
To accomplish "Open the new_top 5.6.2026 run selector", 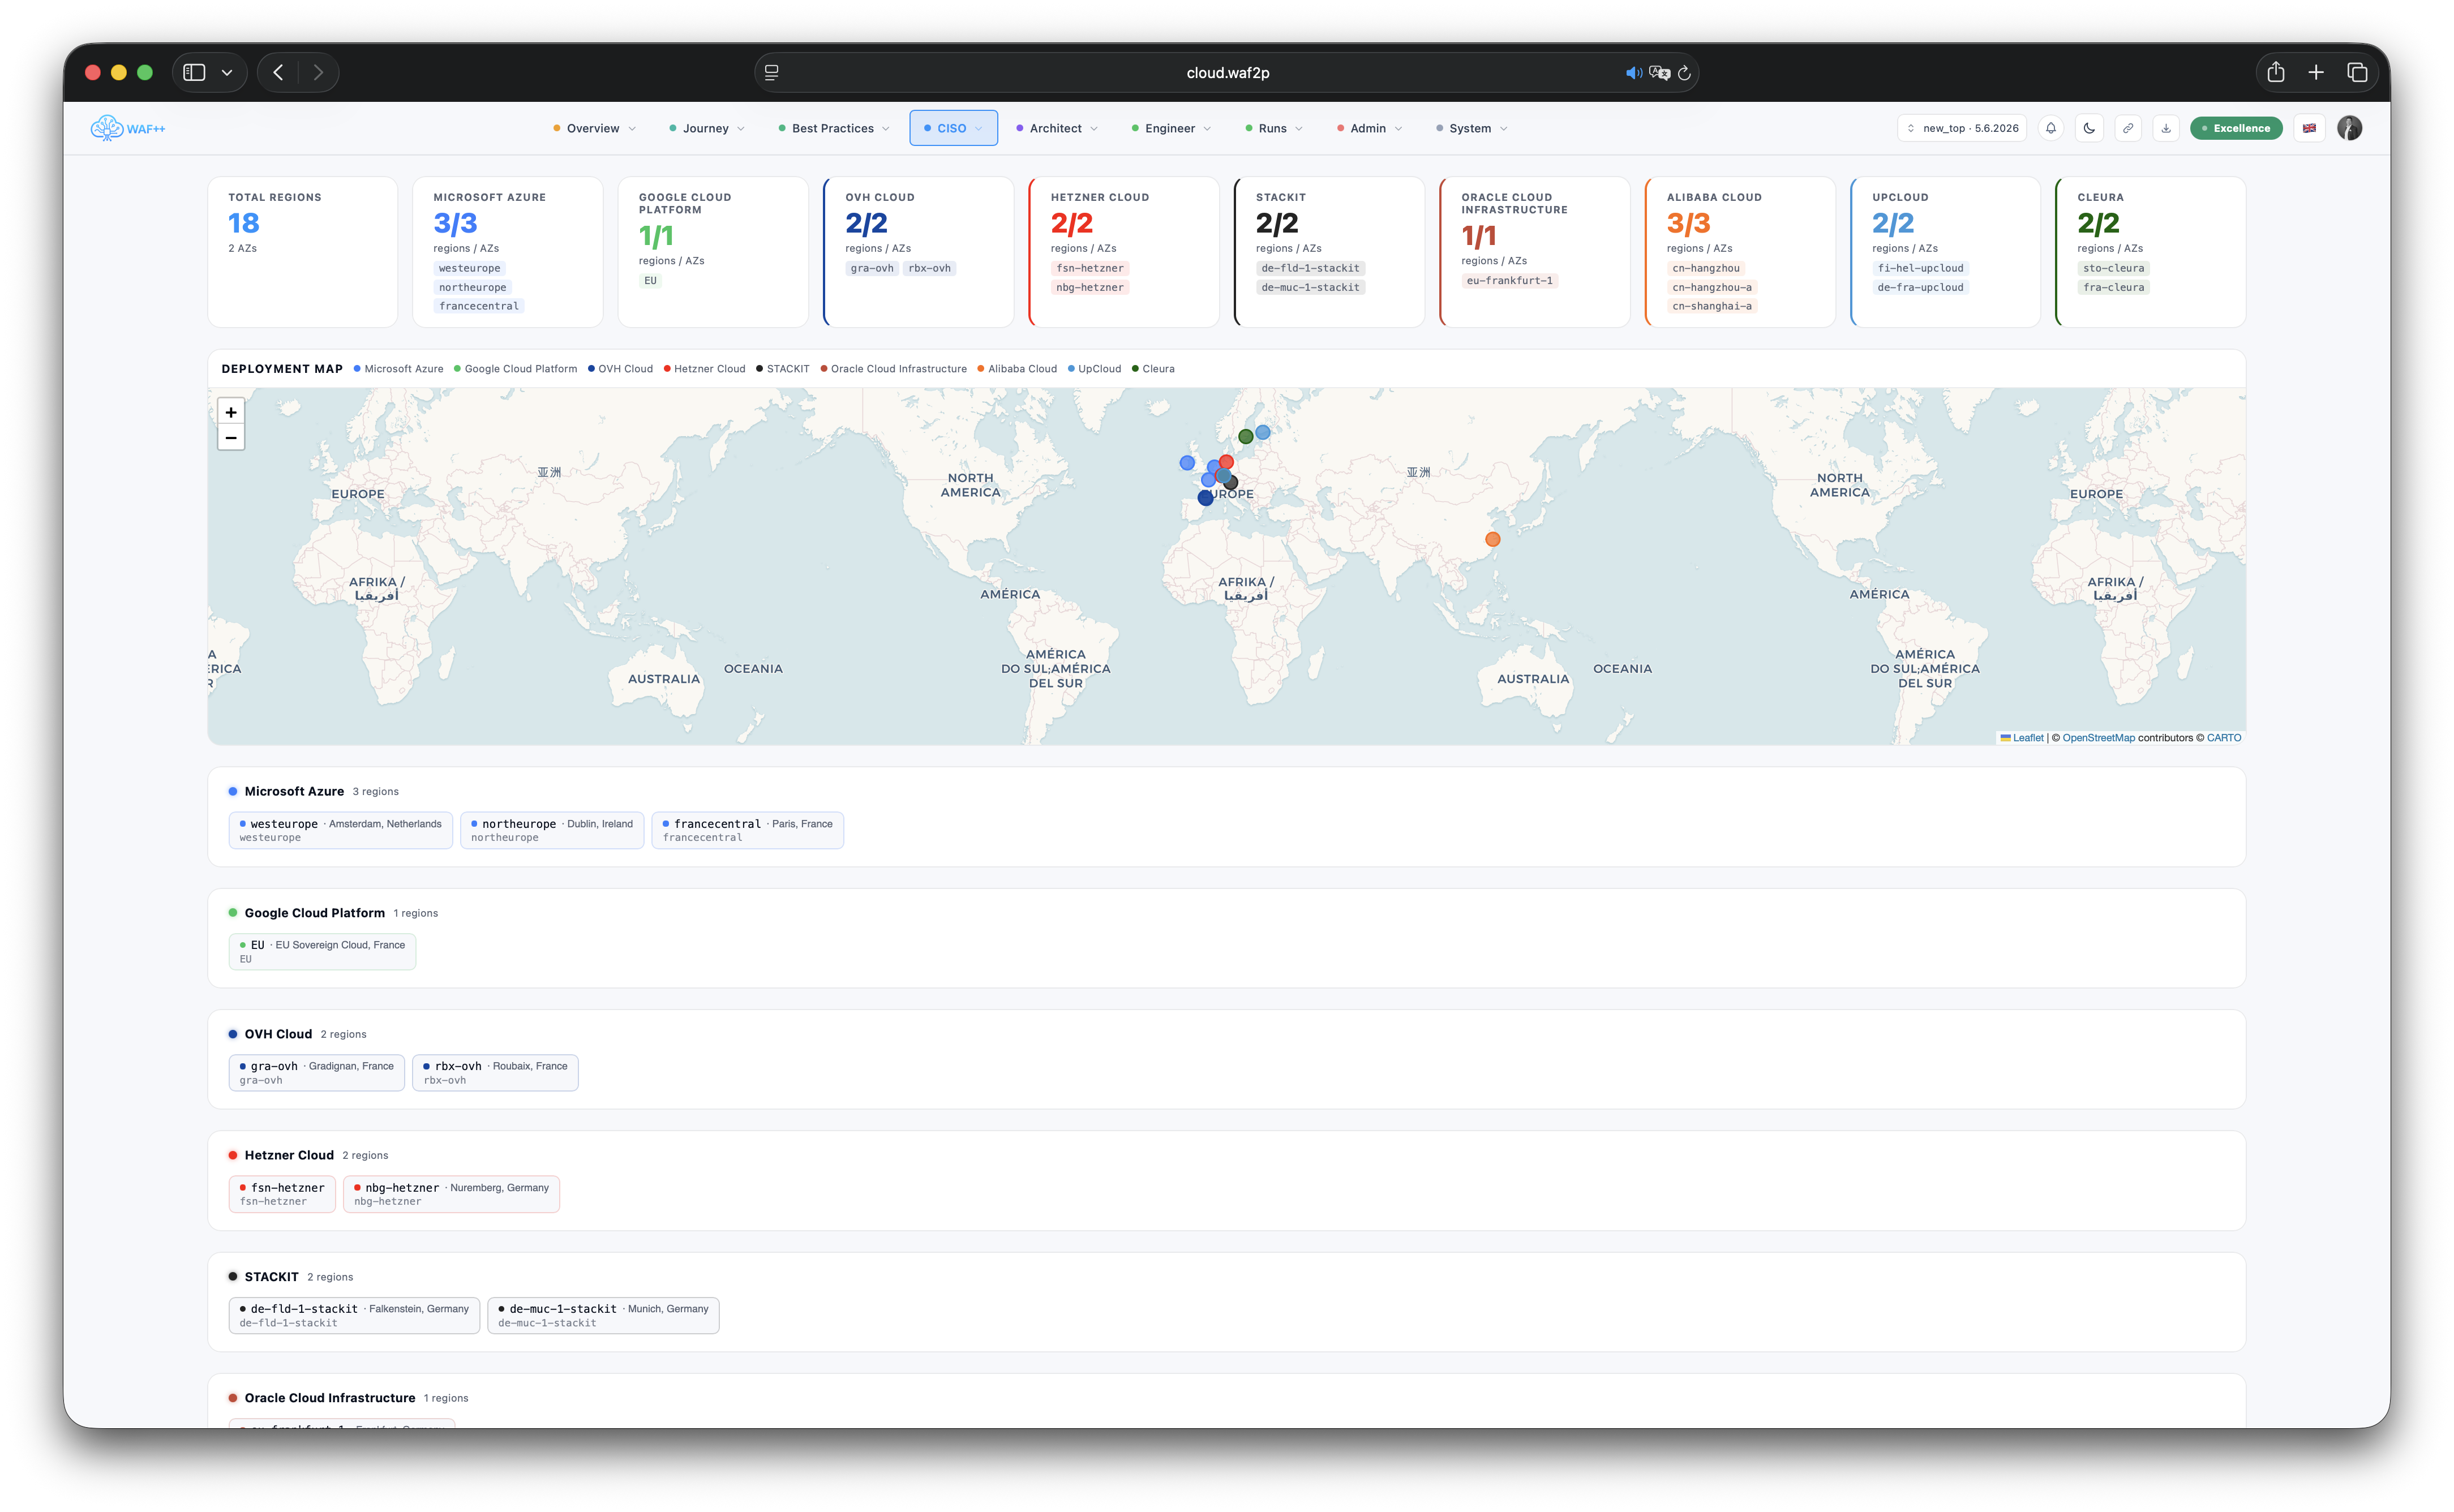I will [1962, 128].
